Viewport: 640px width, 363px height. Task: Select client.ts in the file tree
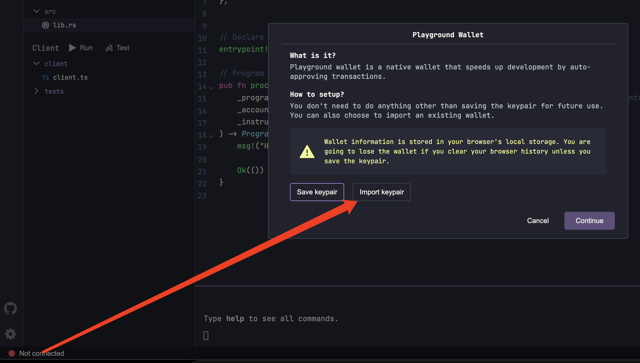70,77
